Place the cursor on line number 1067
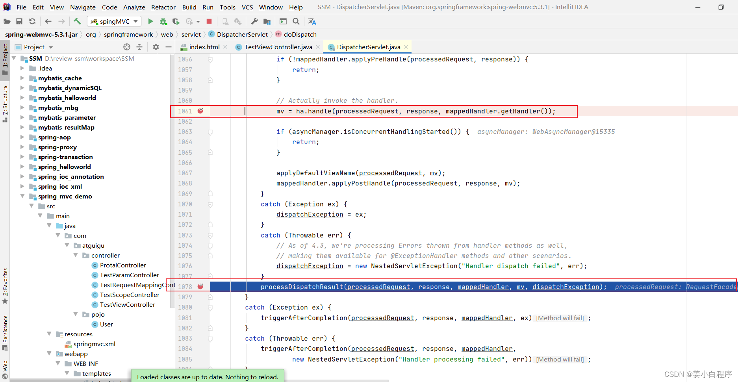738x382 pixels. pyautogui.click(x=185, y=173)
